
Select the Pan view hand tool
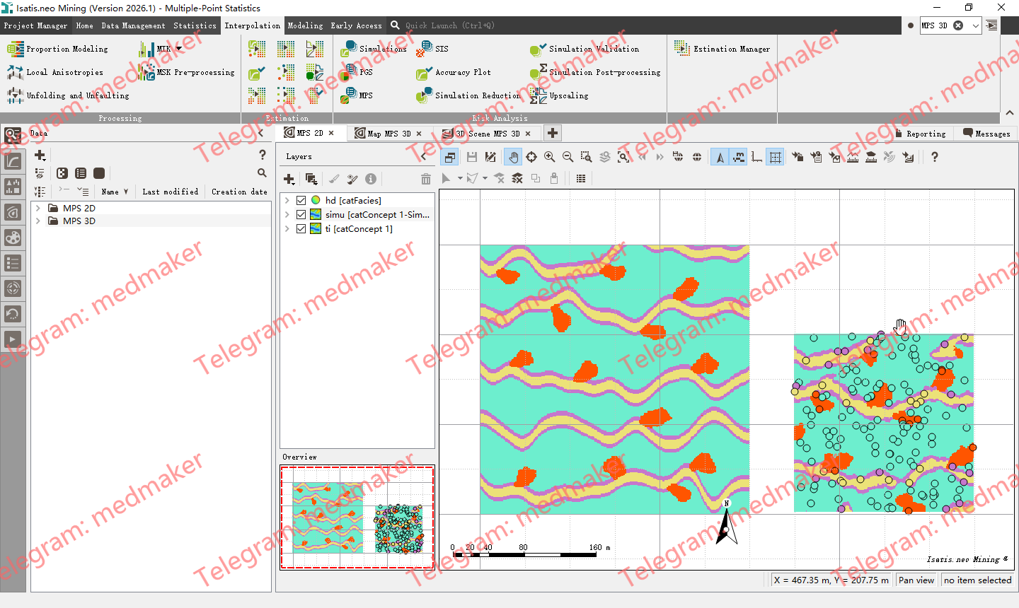coord(513,157)
